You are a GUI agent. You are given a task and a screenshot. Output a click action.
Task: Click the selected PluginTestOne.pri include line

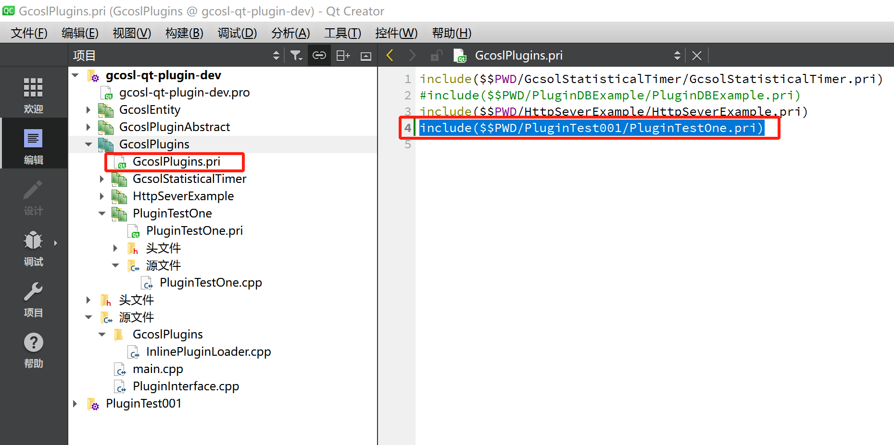click(592, 128)
